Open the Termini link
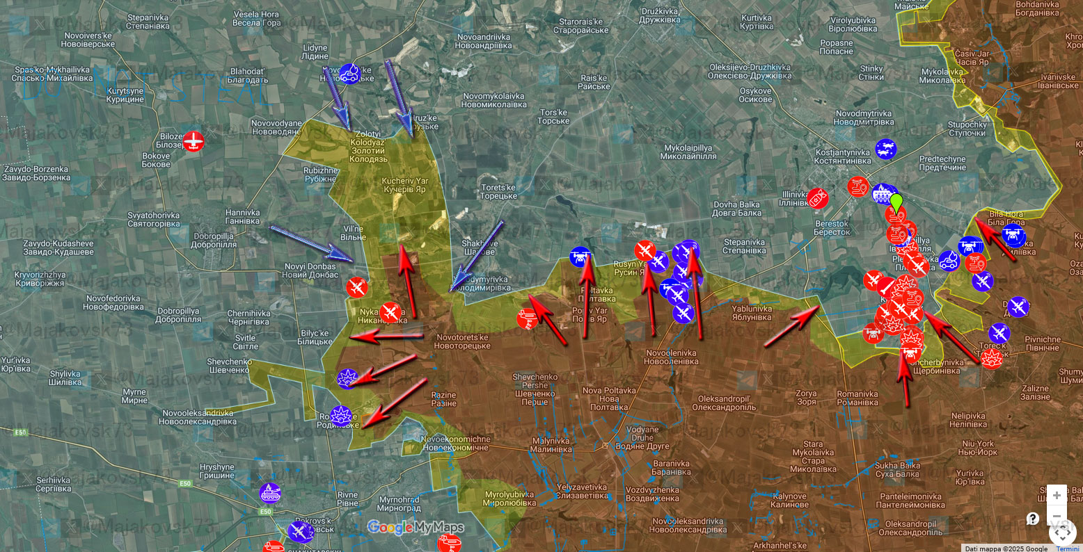This screenshot has height=552, width=1083. tap(1068, 549)
